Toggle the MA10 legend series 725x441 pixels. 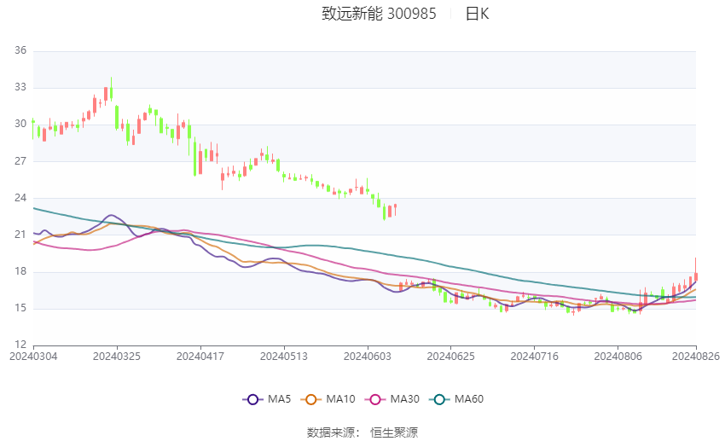click(328, 399)
